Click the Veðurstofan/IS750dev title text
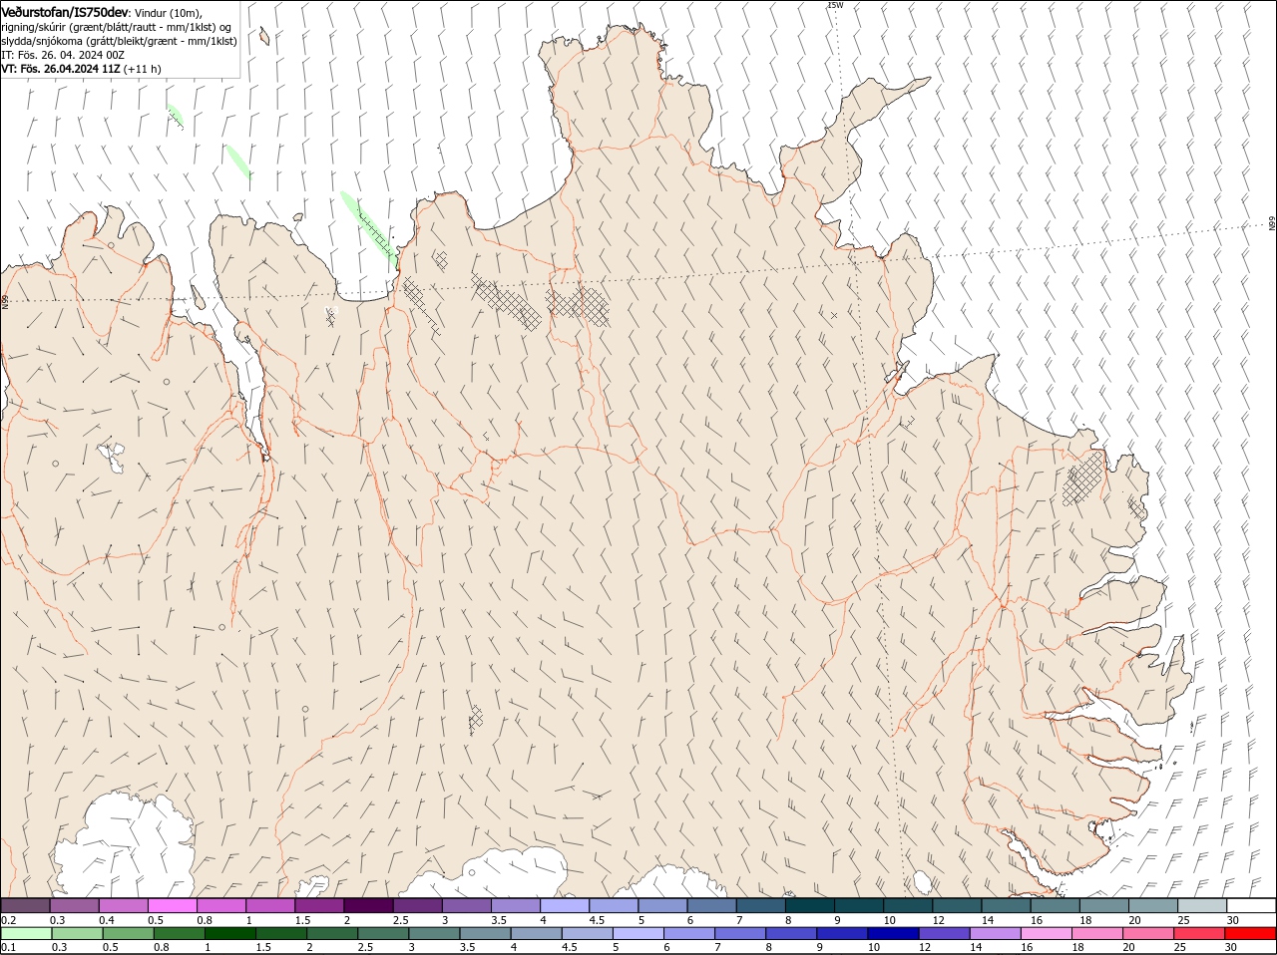 [65, 12]
